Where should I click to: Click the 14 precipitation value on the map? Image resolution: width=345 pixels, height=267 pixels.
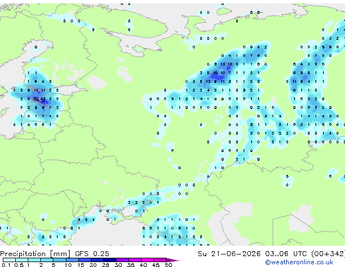pos(36,90)
